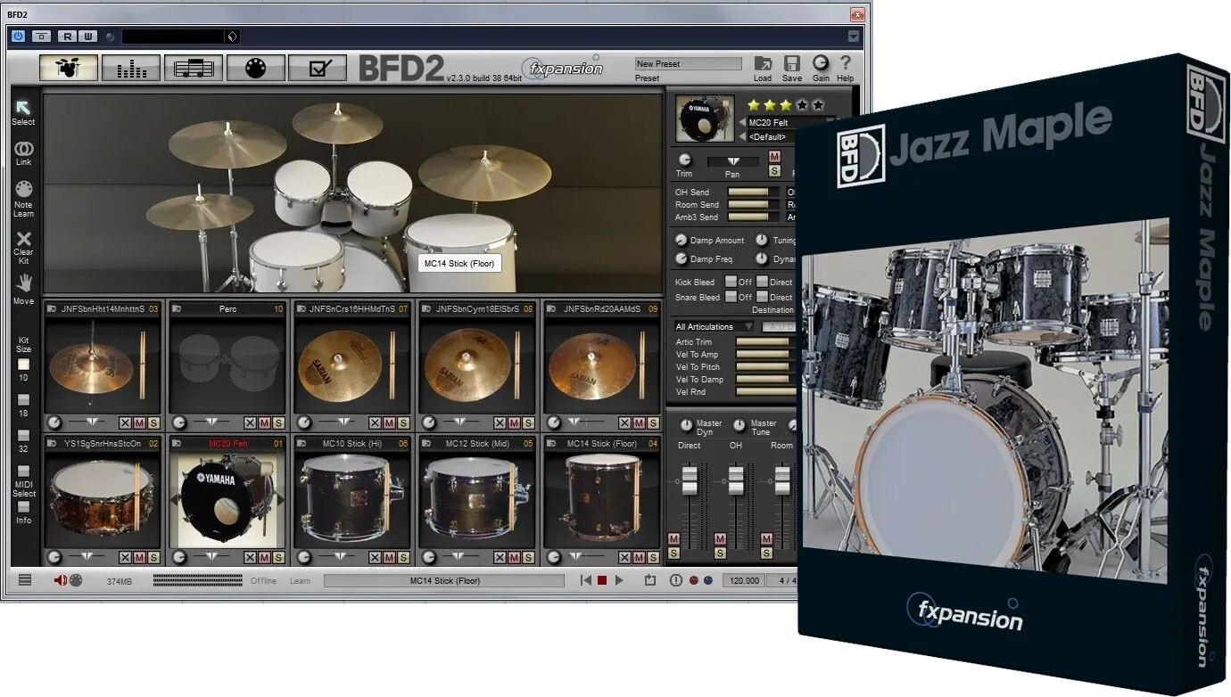Open the status bar hamburger menu
The width and height of the screenshot is (1231, 697).
25,580
